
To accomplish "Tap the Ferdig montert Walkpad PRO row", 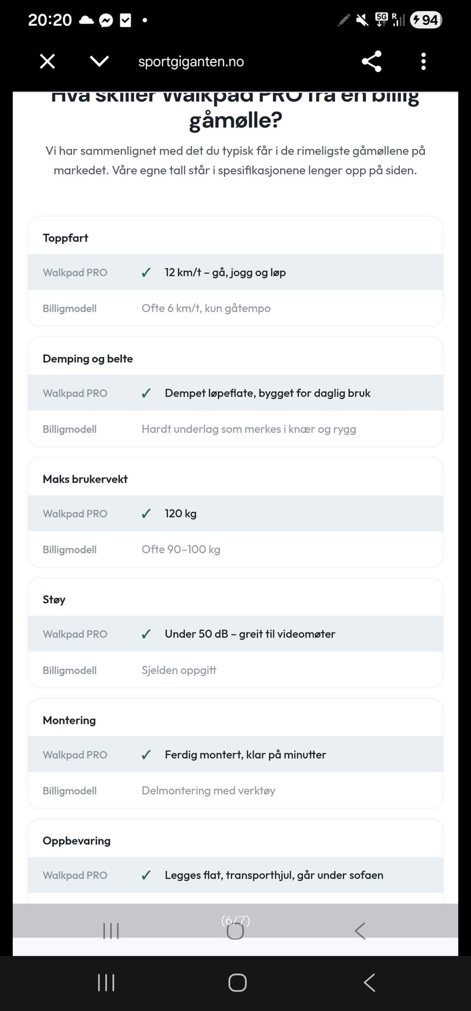I will point(235,755).
